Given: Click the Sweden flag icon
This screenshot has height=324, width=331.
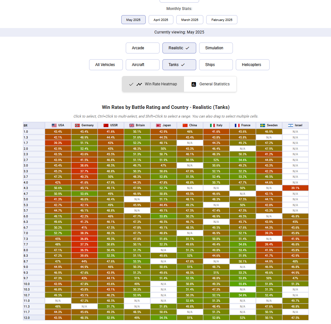Looking at the screenshot, I should [x=262, y=125].
